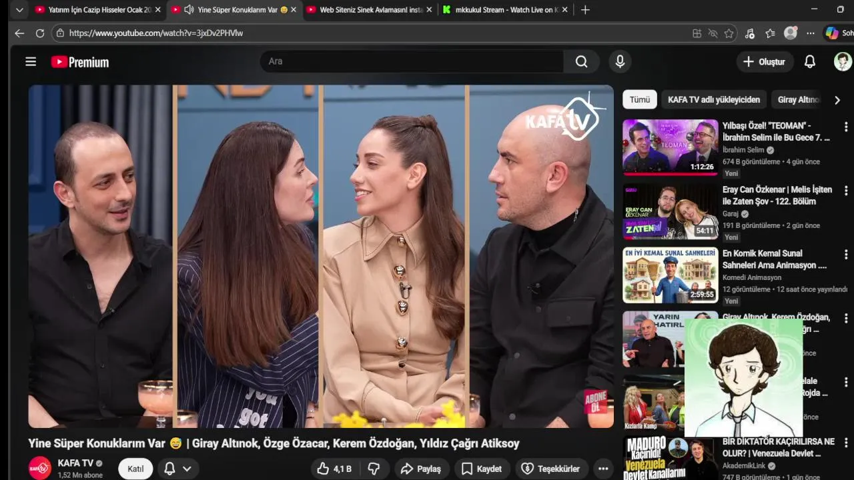This screenshot has height=480, width=854.
Task: Open the YouTube hamburger guide menu
Action: [x=31, y=62]
